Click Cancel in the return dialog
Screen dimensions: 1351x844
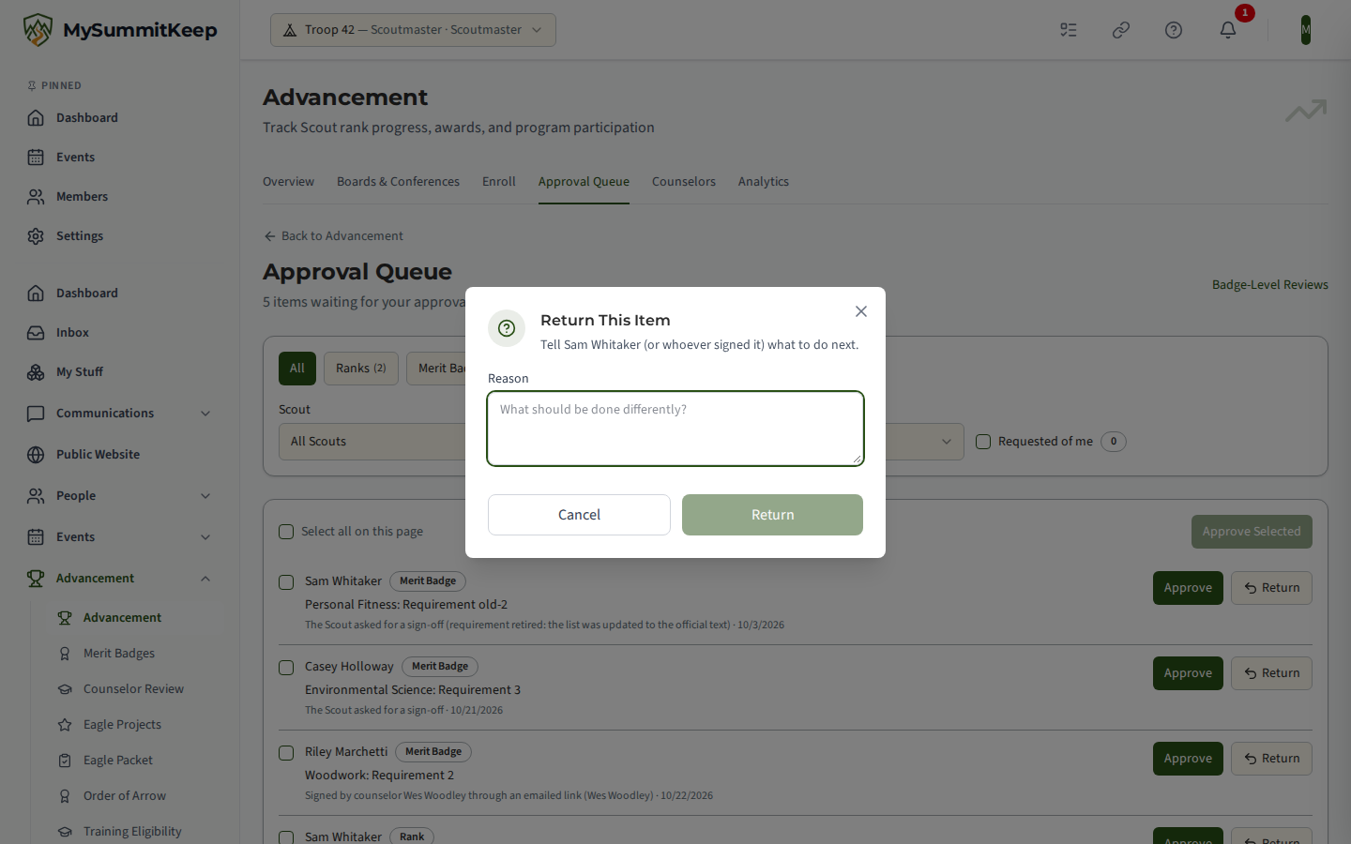pos(579,515)
